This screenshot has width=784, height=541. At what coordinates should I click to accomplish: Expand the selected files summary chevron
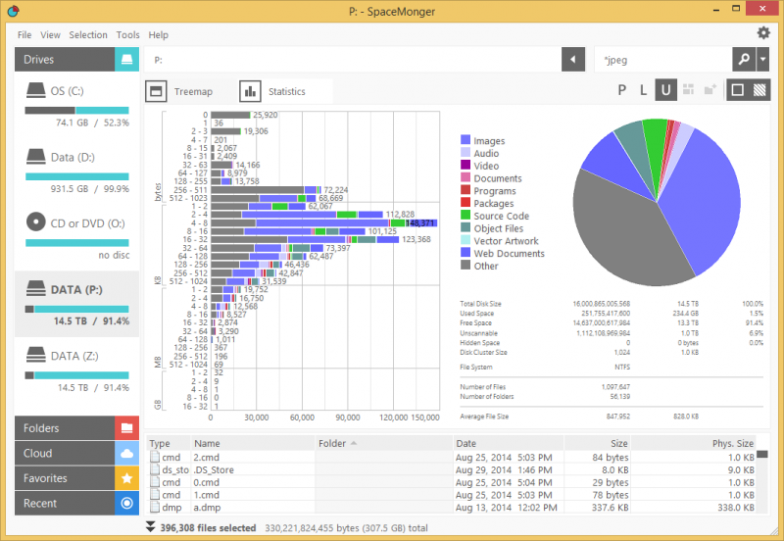(x=150, y=527)
